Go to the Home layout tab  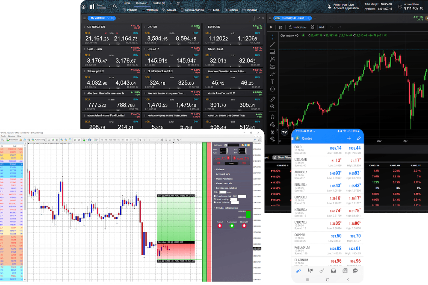point(127,3)
